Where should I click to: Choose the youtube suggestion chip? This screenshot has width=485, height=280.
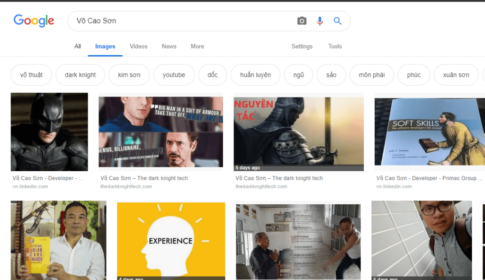click(x=174, y=75)
